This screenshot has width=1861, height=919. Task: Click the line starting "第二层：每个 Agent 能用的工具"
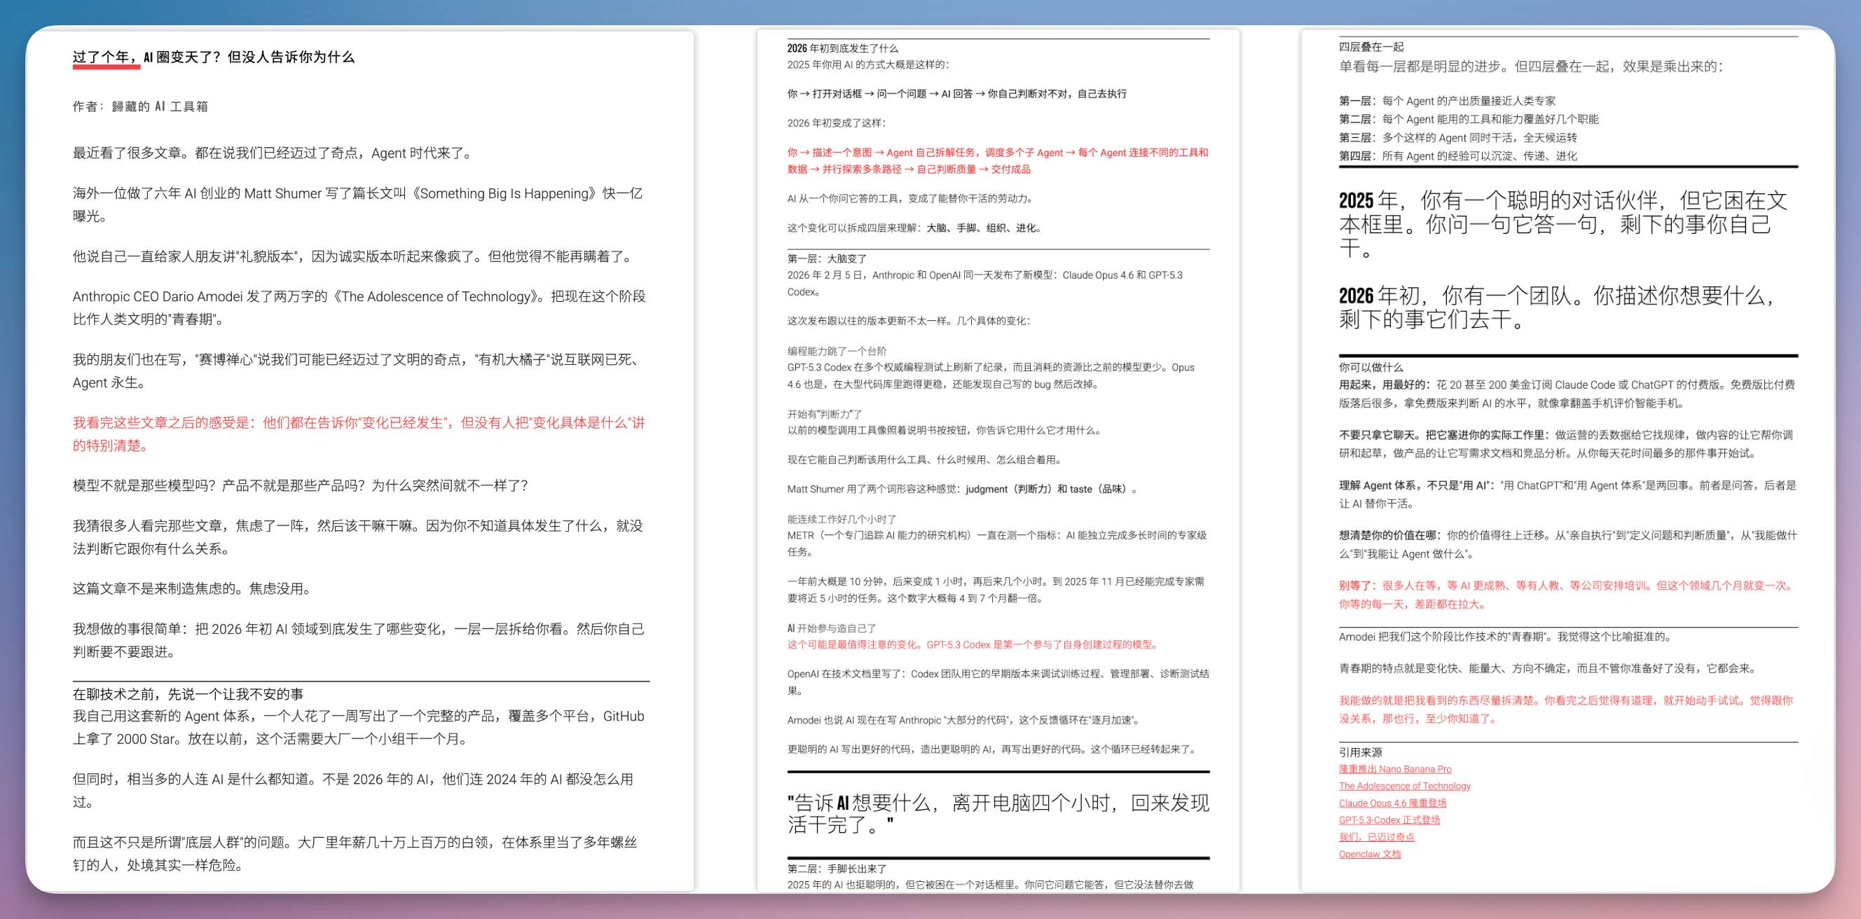[1469, 119]
